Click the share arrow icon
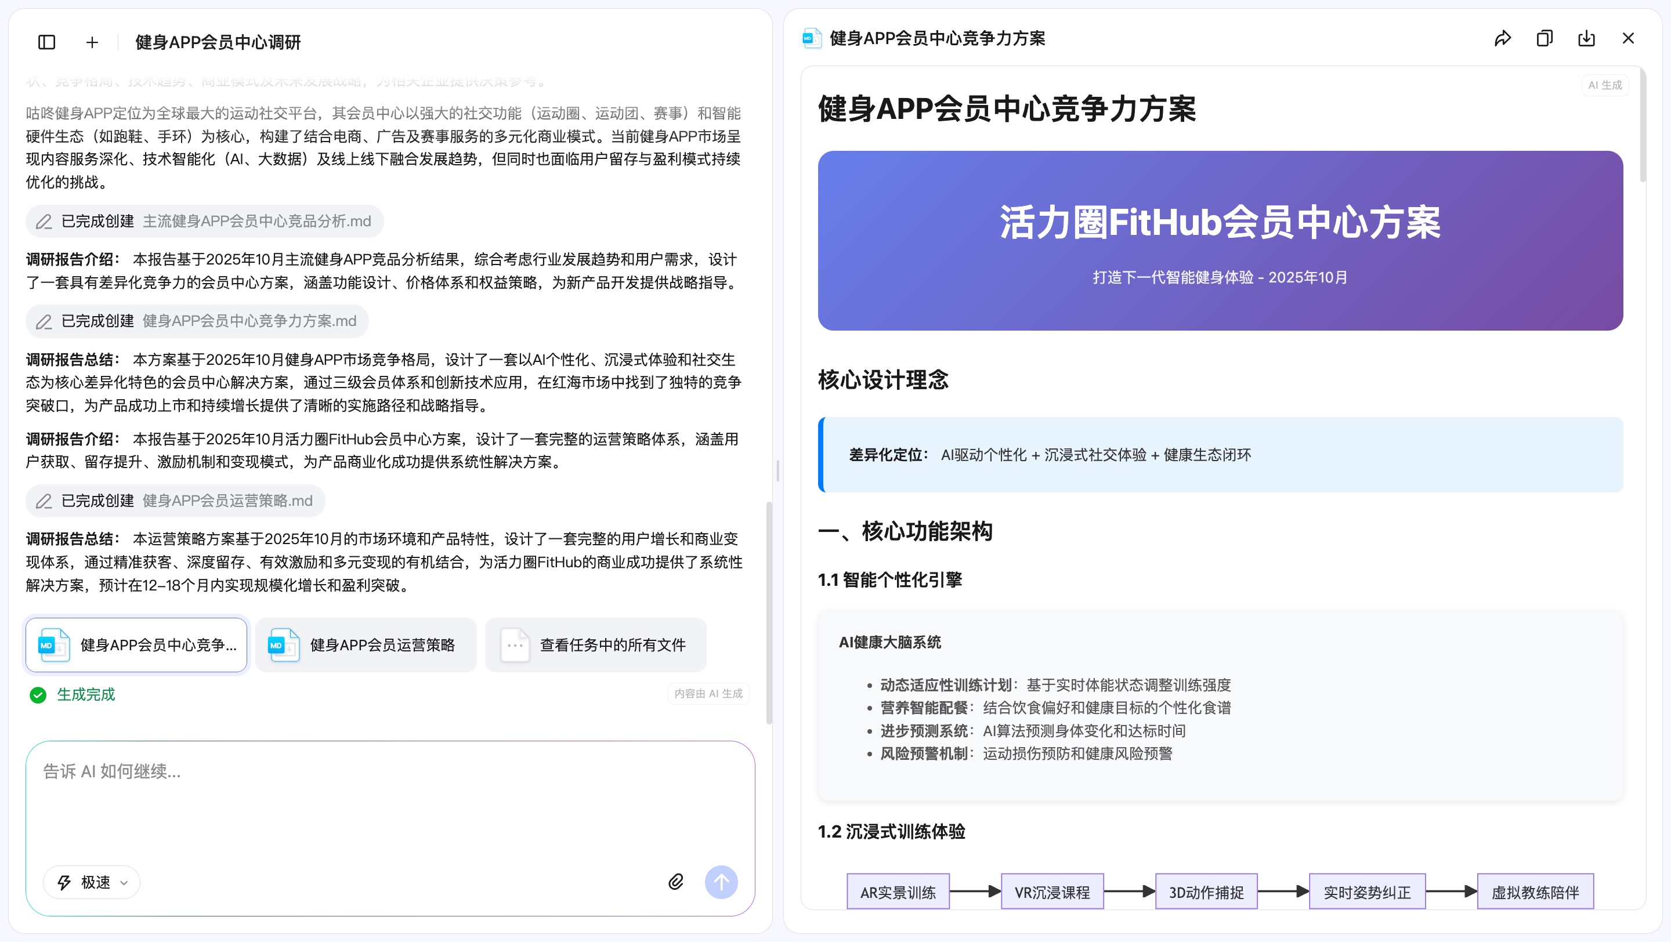Viewport: 1671px width, 942px height. pyautogui.click(x=1502, y=38)
